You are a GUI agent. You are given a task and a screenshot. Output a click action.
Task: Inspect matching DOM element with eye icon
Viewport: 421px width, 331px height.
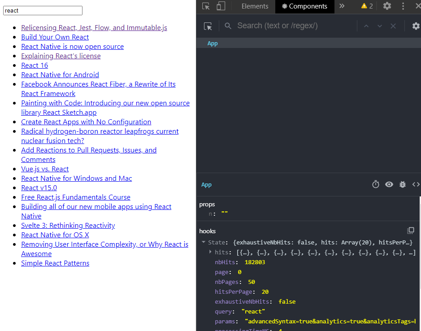point(389,184)
